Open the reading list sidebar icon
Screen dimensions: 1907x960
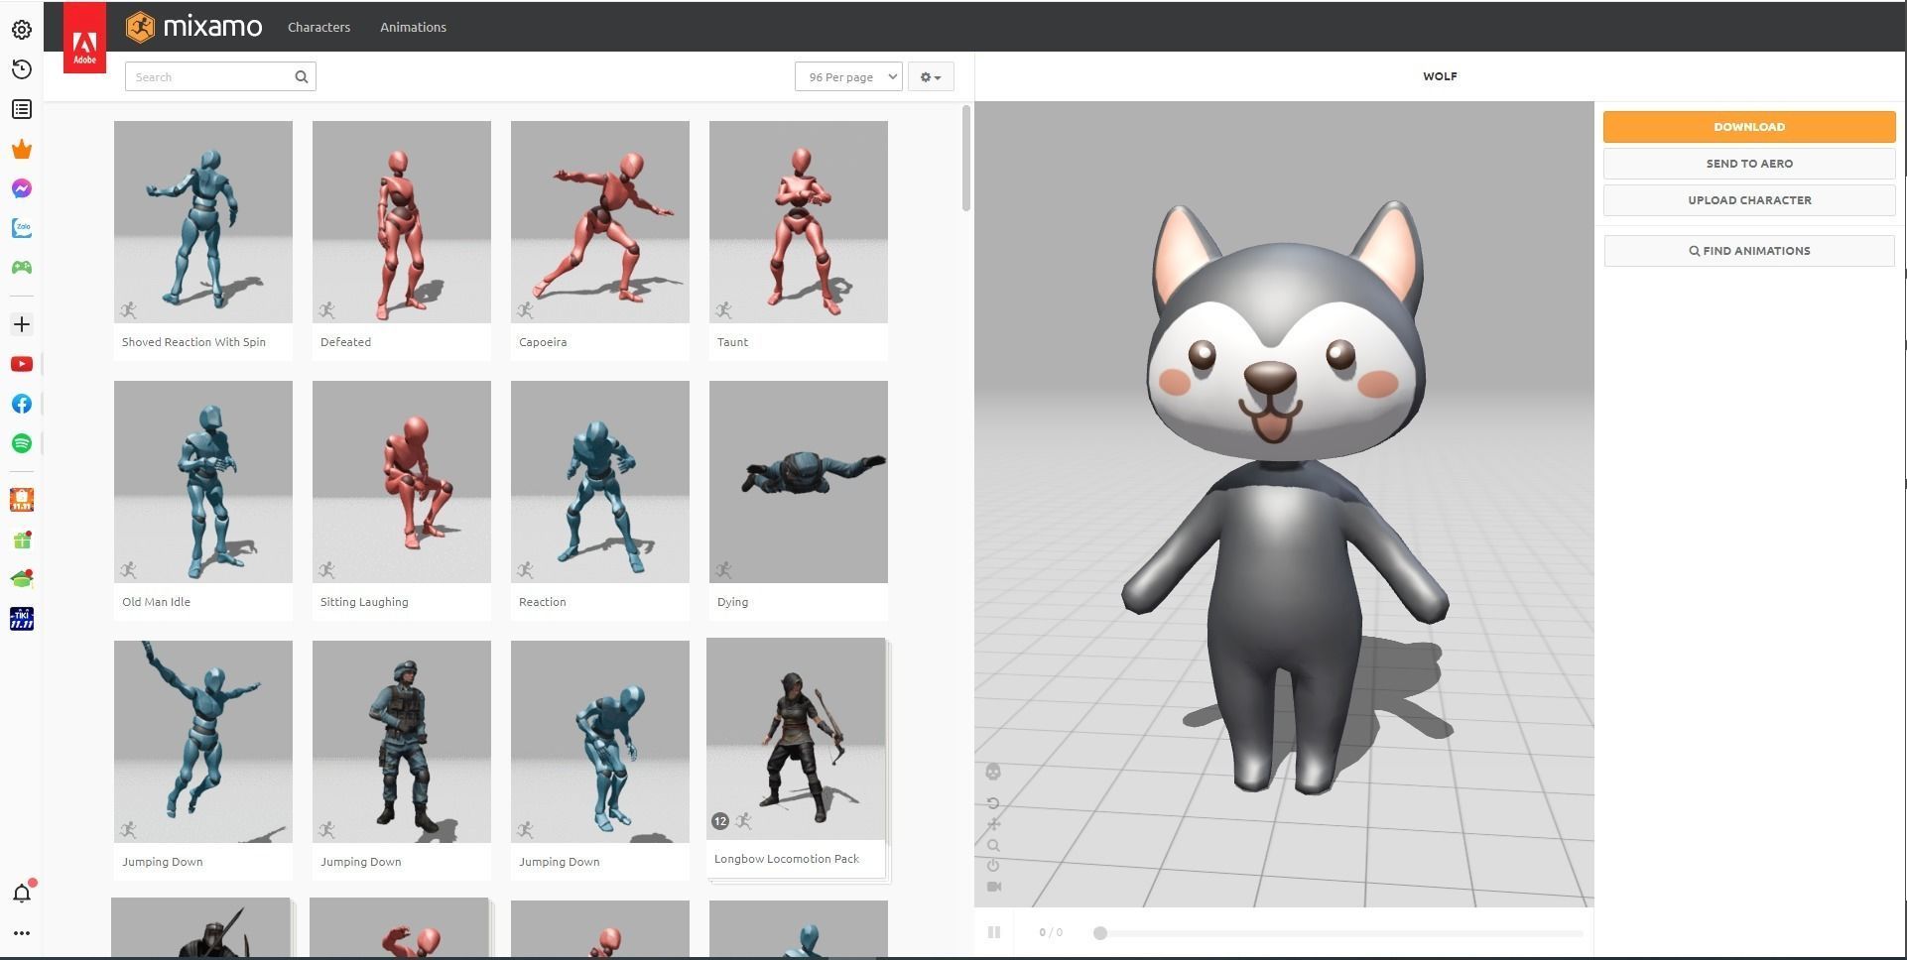pyautogui.click(x=22, y=109)
